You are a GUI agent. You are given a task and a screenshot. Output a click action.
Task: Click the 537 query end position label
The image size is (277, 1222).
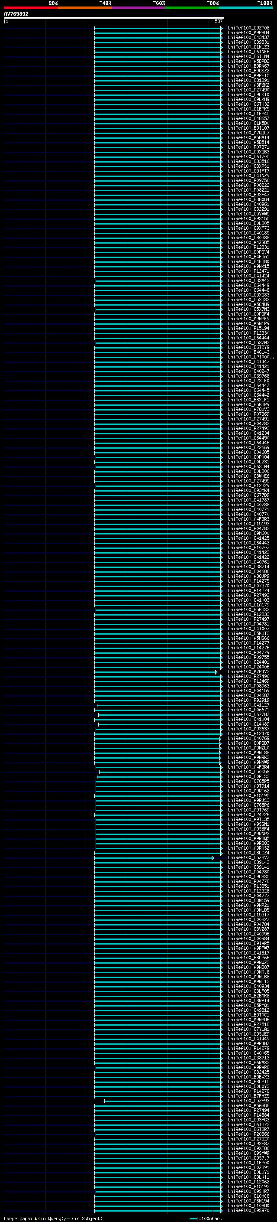[x=218, y=21]
